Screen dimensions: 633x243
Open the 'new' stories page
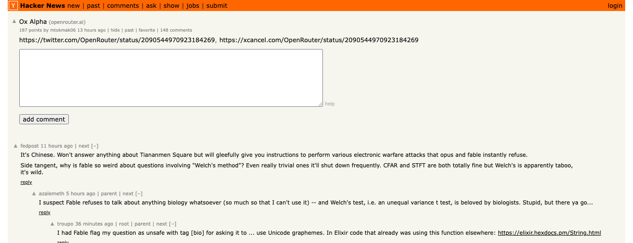click(73, 6)
